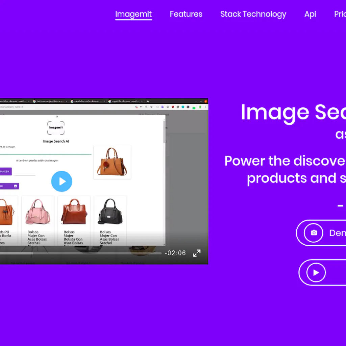Click the browser extensions puzzle icon
346x346 pixels.
tap(167, 106)
